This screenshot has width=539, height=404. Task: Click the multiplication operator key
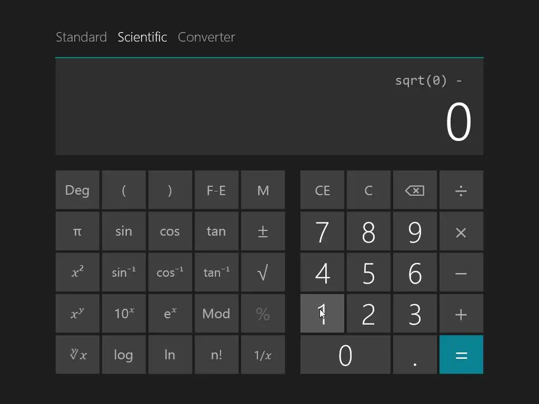coord(461,231)
